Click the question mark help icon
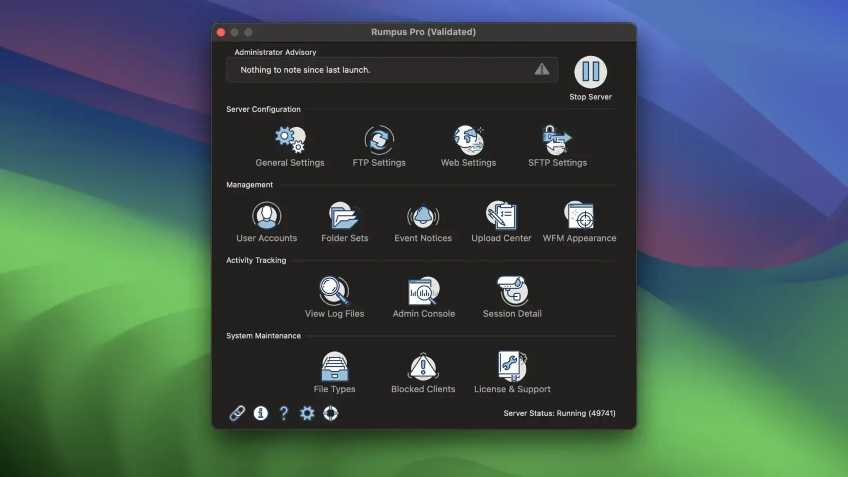This screenshot has height=477, width=848. (x=284, y=413)
